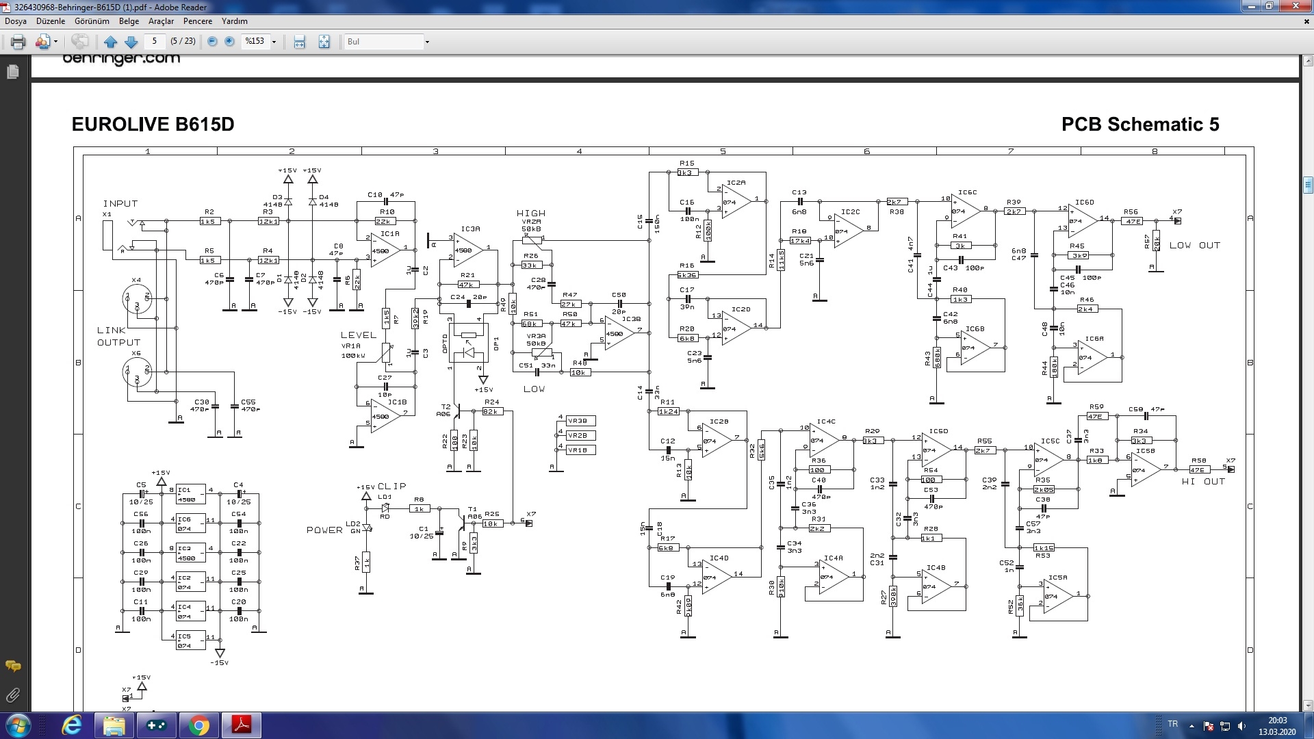This screenshot has width=1314, height=739.
Task: Click the INPUT label on schematic
Action: [120, 204]
